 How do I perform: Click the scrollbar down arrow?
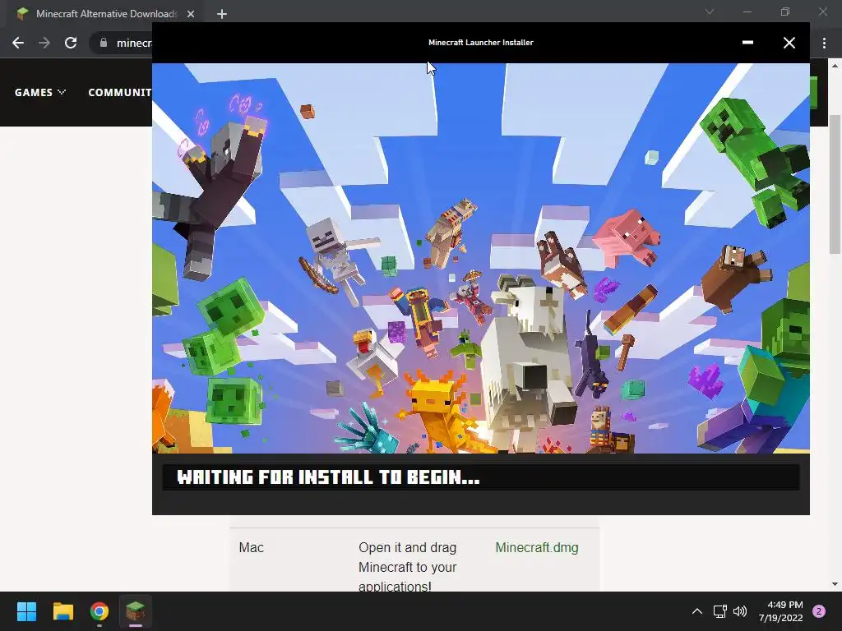pyautogui.click(x=834, y=584)
